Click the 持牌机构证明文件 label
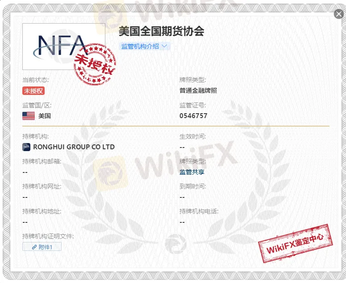The image size is (346, 283). pos(48,236)
